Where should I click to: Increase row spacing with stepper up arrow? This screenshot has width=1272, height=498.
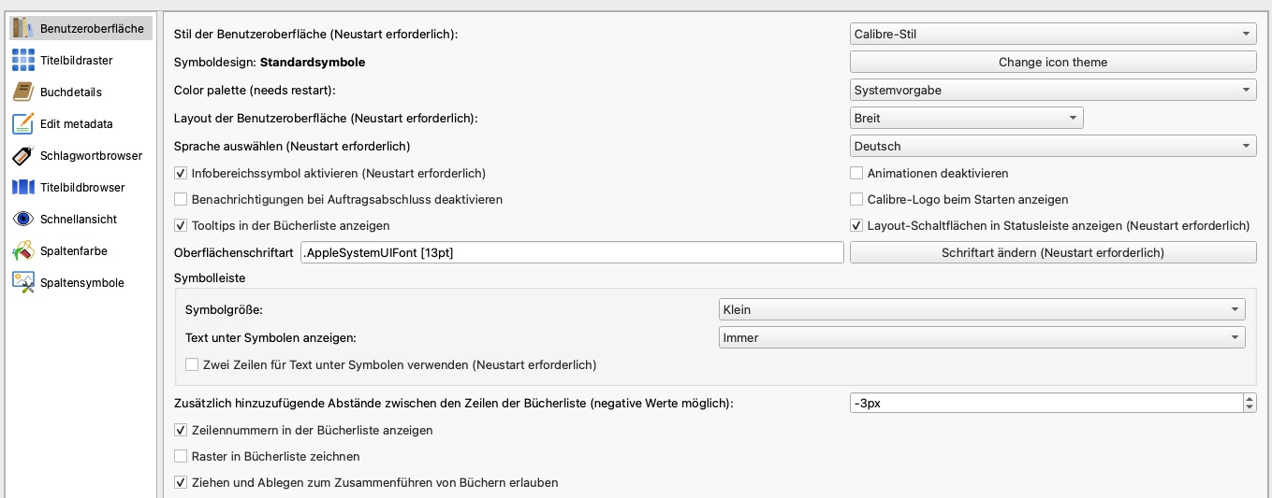(x=1250, y=398)
